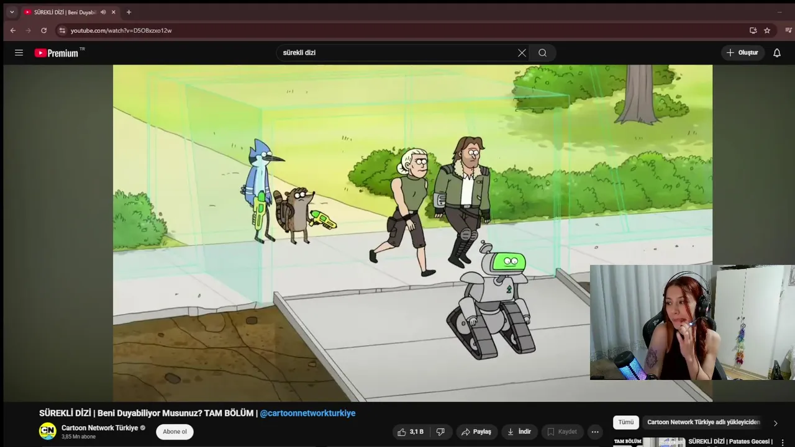Clear the search box with X icon
Screen dimensions: 795x447
[x=522, y=53]
